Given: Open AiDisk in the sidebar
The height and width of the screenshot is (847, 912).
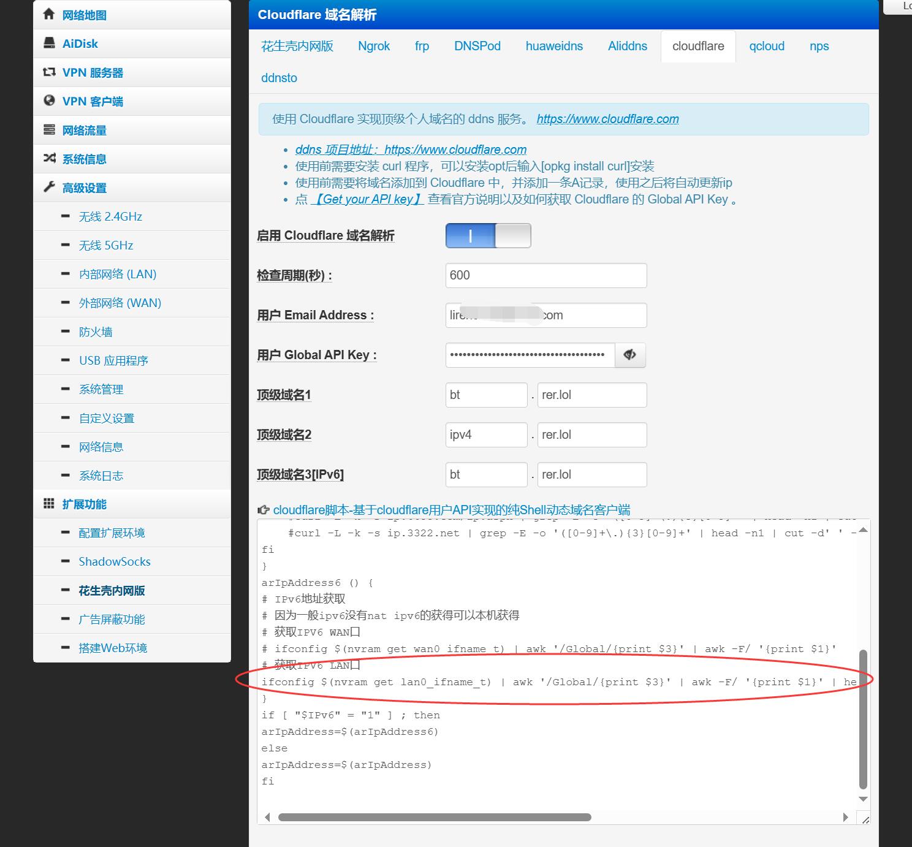Looking at the screenshot, I should (x=132, y=44).
